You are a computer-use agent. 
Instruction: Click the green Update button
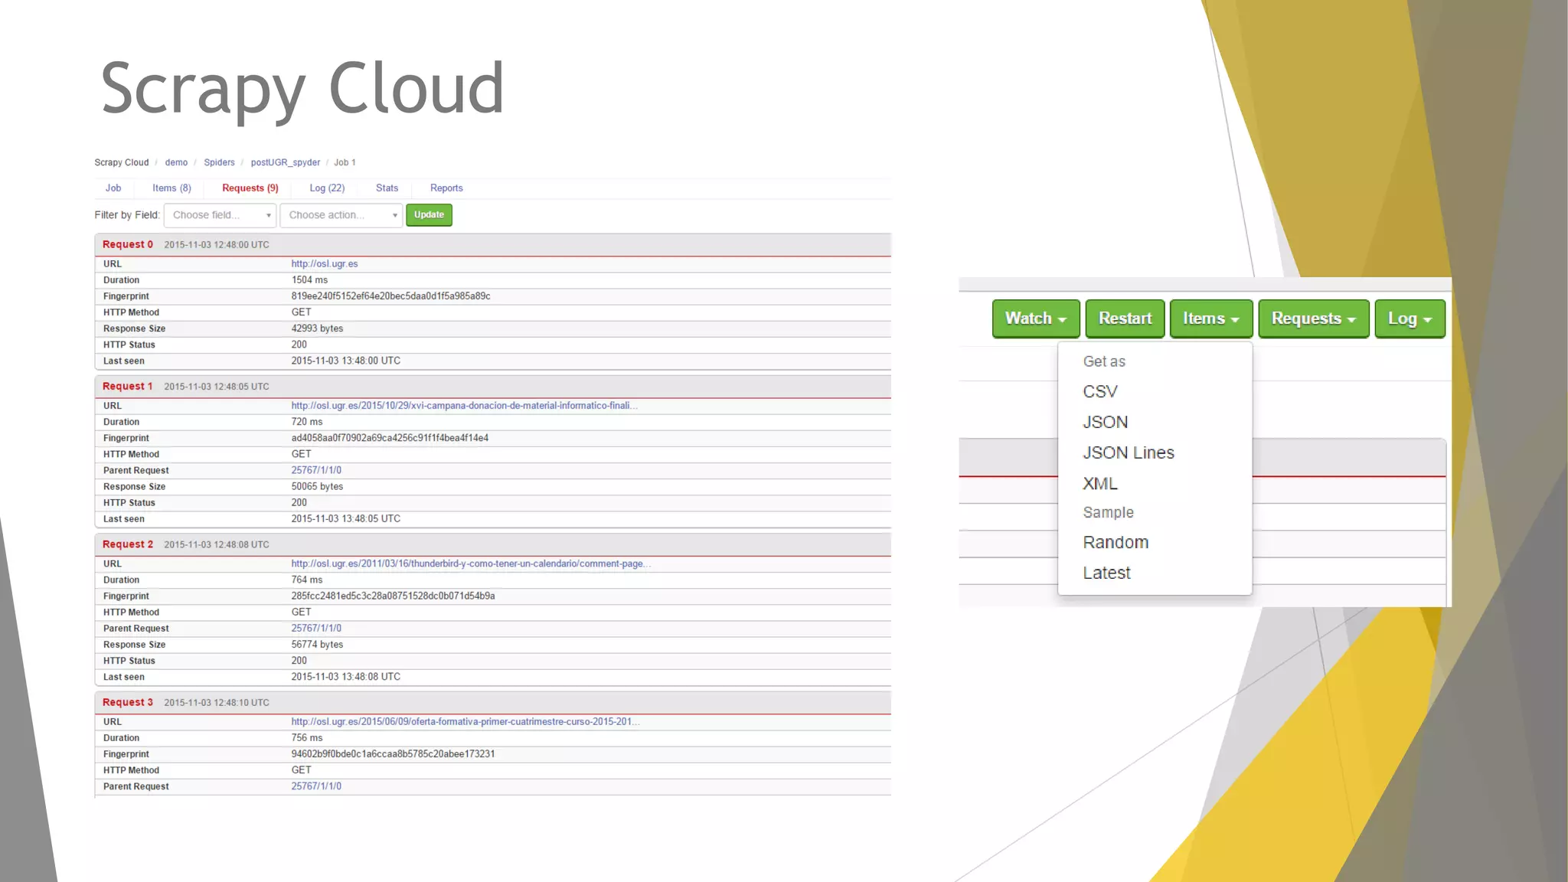coord(429,215)
